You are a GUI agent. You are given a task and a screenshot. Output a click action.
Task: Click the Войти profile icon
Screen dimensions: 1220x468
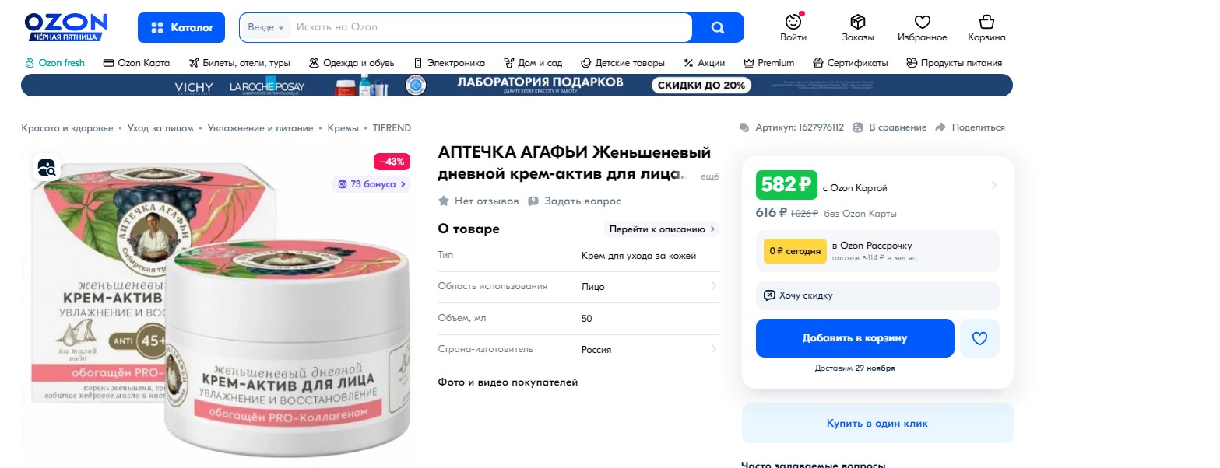(793, 22)
